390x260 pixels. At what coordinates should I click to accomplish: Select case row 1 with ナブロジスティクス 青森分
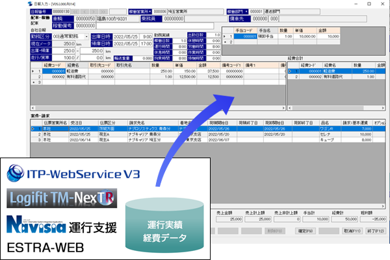pos(208,129)
